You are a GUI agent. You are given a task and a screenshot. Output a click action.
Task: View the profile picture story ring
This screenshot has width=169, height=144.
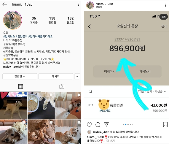pos(13,20)
